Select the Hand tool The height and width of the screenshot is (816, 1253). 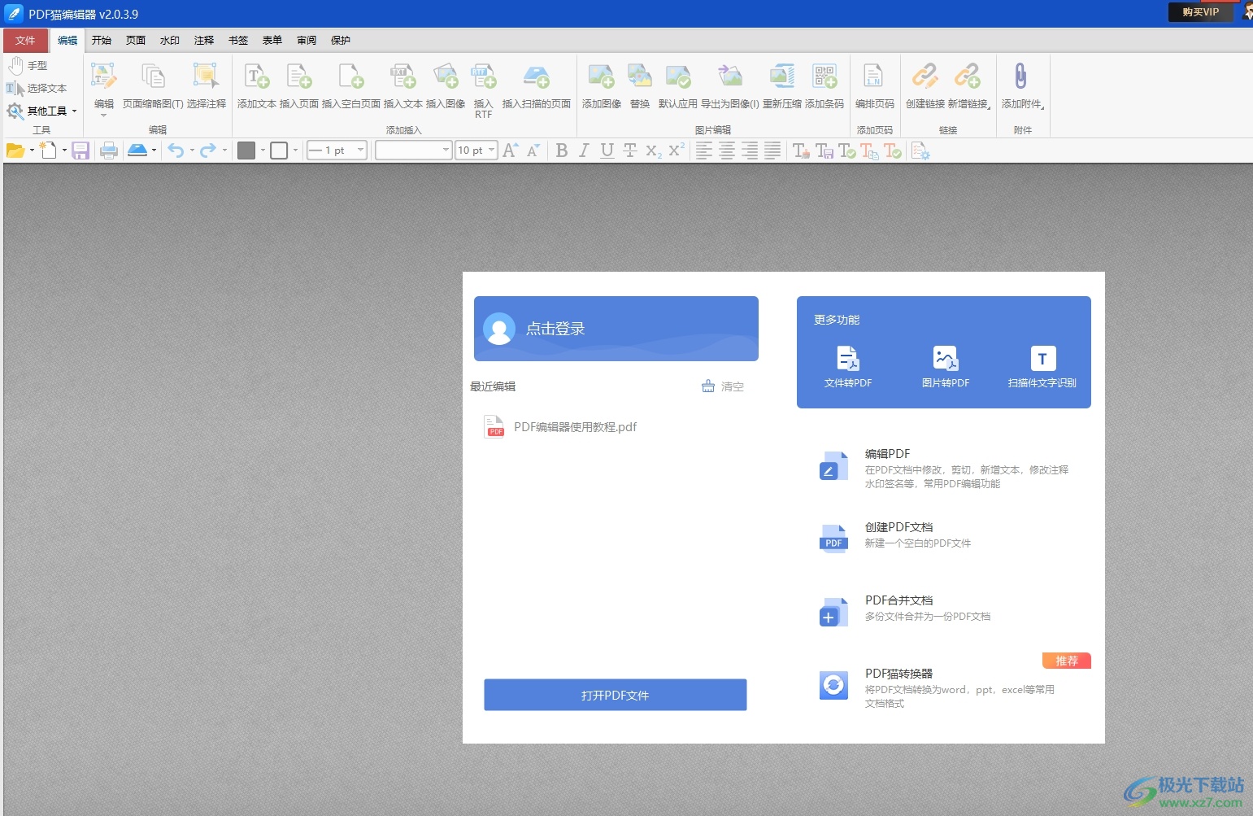(x=28, y=66)
